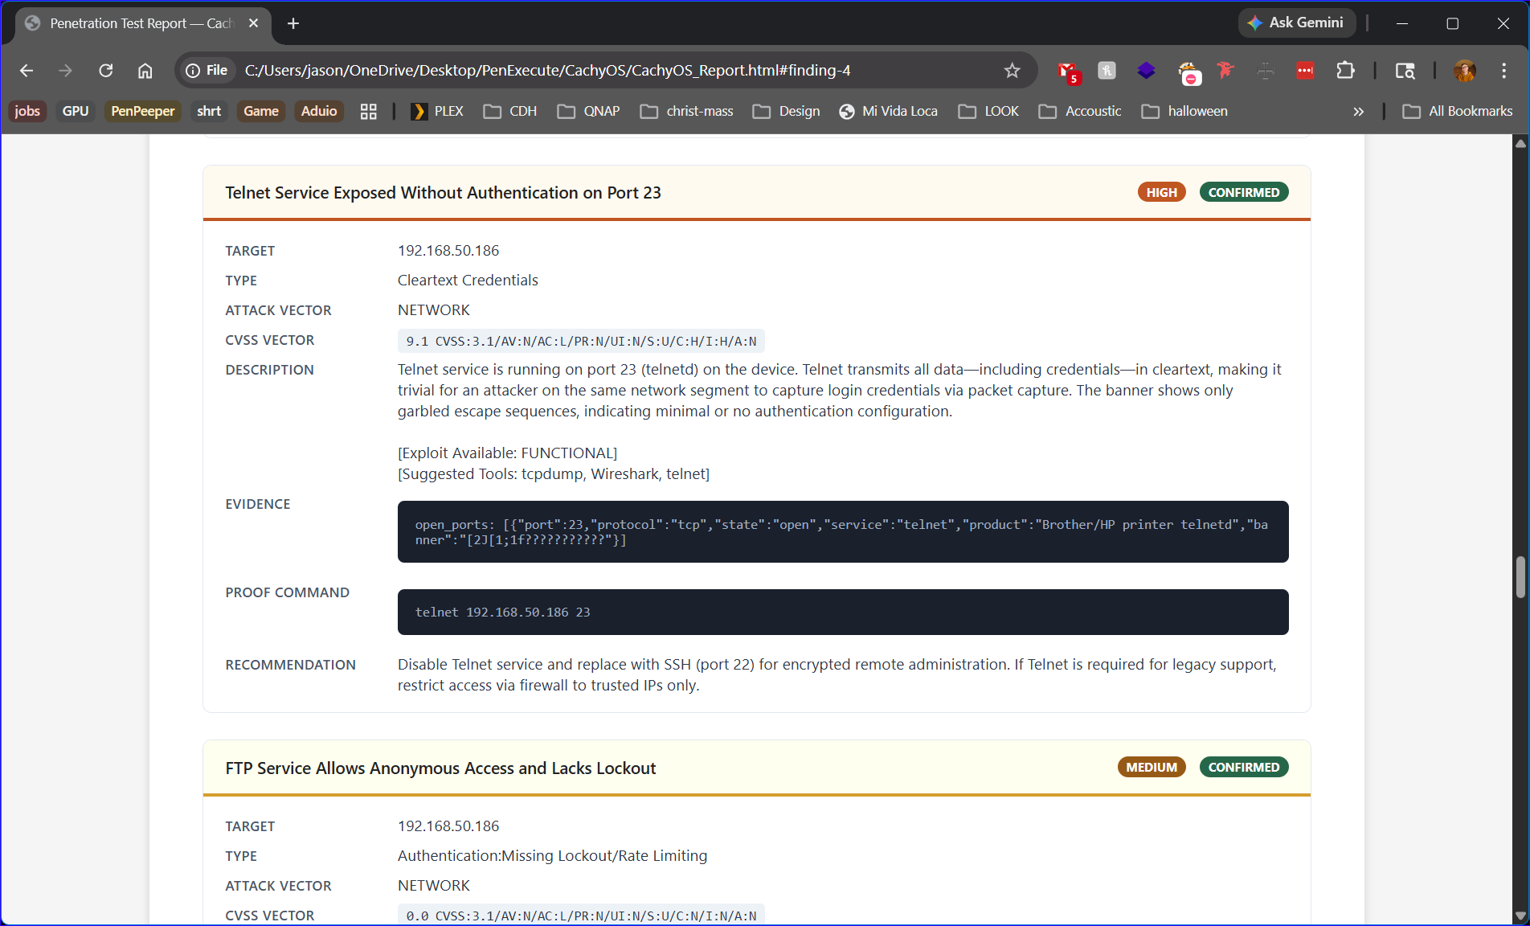The image size is (1530, 926).
Task: Open the PLEX bookmark
Action: pos(436,111)
